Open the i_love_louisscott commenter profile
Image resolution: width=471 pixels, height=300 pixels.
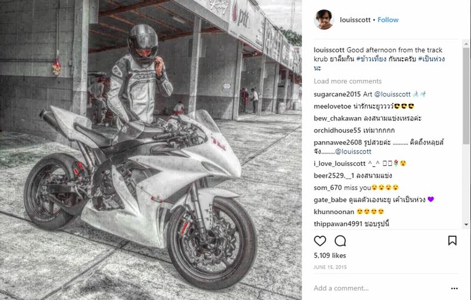coord(340,164)
